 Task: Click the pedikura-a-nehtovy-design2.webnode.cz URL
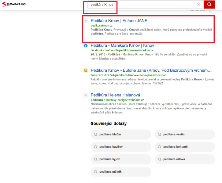(117, 100)
